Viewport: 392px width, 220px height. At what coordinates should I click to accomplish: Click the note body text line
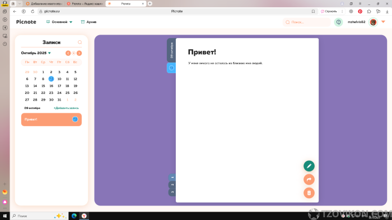click(225, 63)
